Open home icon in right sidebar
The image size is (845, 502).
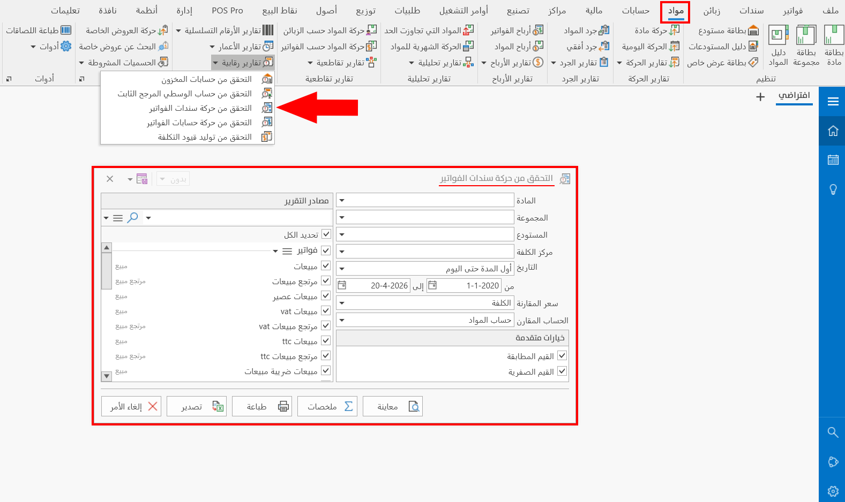(833, 131)
